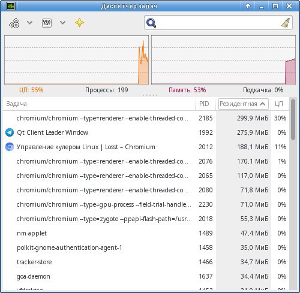This screenshot has height=293, width=300.
Task: Sort by the PID column header
Action: tap(205, 104)
